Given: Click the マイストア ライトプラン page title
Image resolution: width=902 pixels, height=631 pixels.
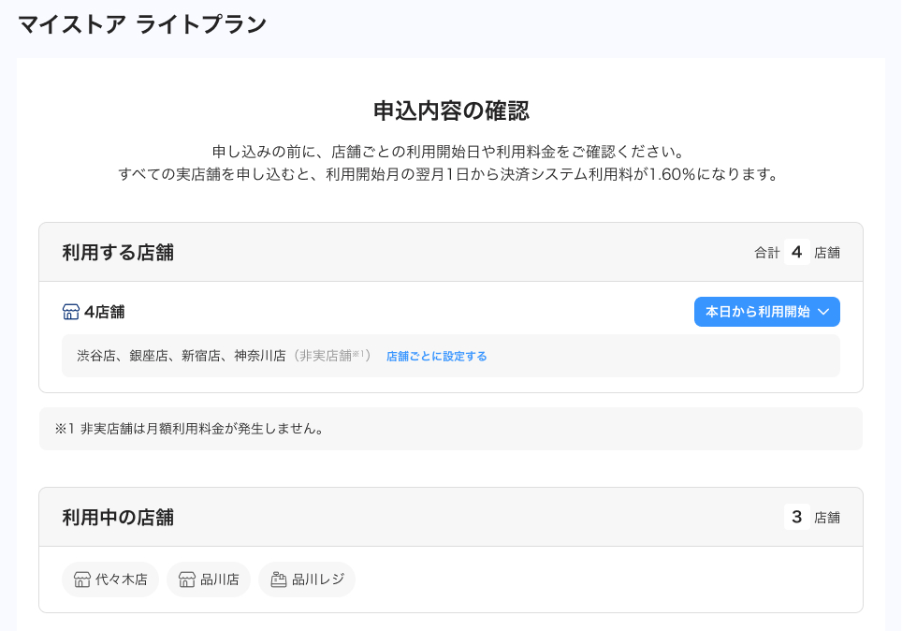Looking at the screenshot, I should point(142,24).
